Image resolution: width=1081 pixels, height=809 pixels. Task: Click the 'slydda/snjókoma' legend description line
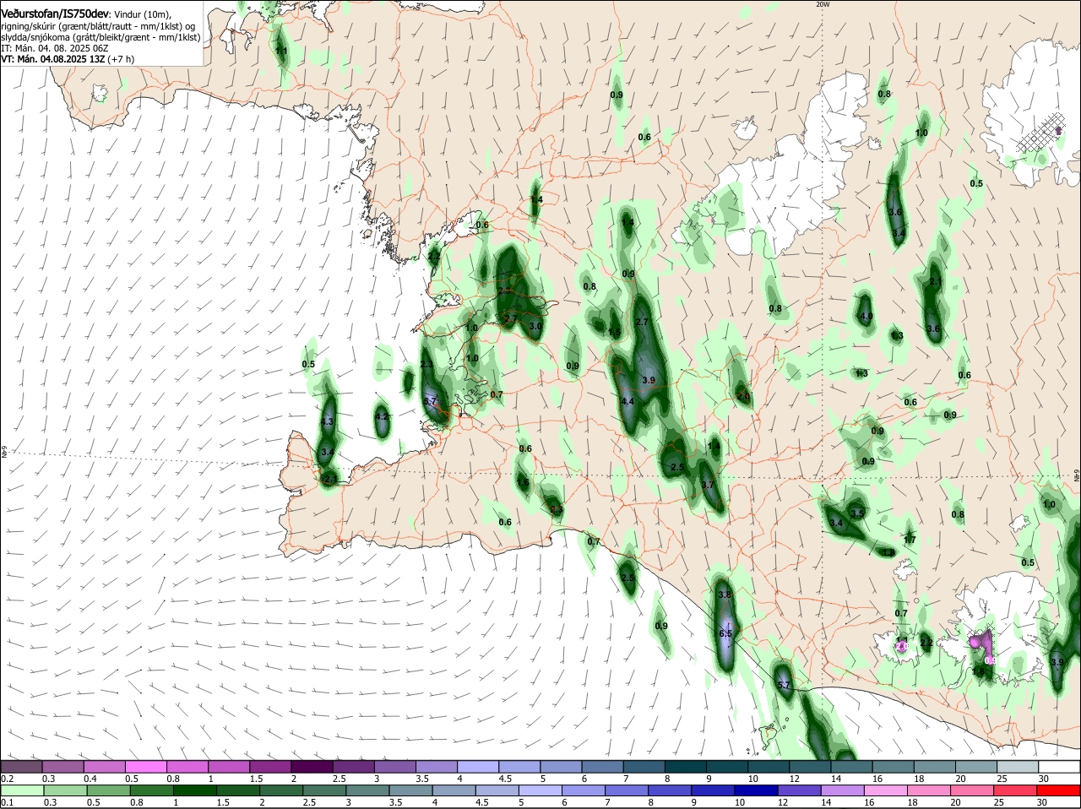[100, 37]
